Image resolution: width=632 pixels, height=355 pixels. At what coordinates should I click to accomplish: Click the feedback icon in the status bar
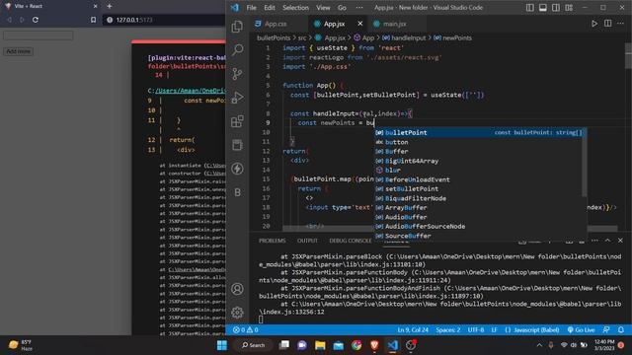click(606, 330)
